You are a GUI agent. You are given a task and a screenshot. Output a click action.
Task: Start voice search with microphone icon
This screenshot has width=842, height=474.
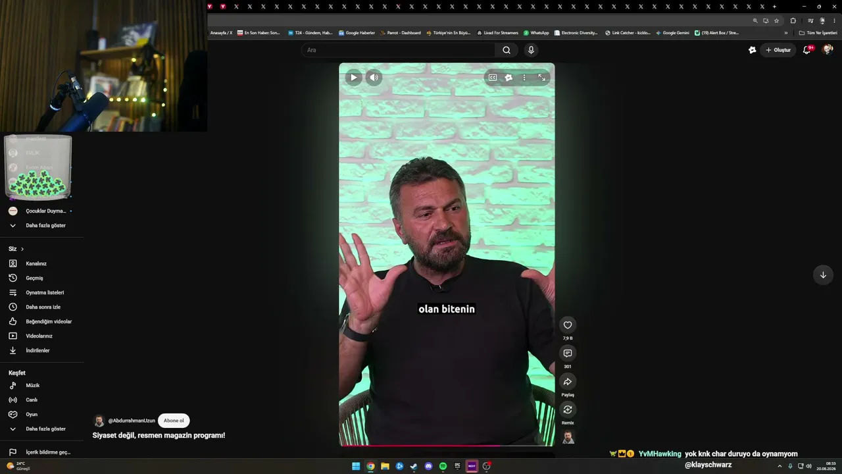531,50
